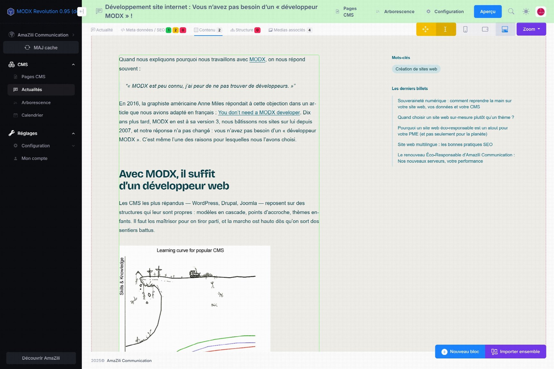
Task: Select the yellow move blocks tool
Action: (x=426, y=29)
